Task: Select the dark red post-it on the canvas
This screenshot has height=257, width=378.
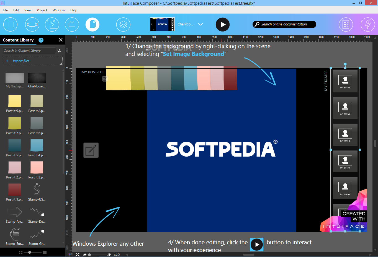Action: point(230,78)
